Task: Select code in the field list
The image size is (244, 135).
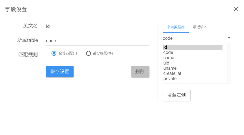Action: [193, 53]
